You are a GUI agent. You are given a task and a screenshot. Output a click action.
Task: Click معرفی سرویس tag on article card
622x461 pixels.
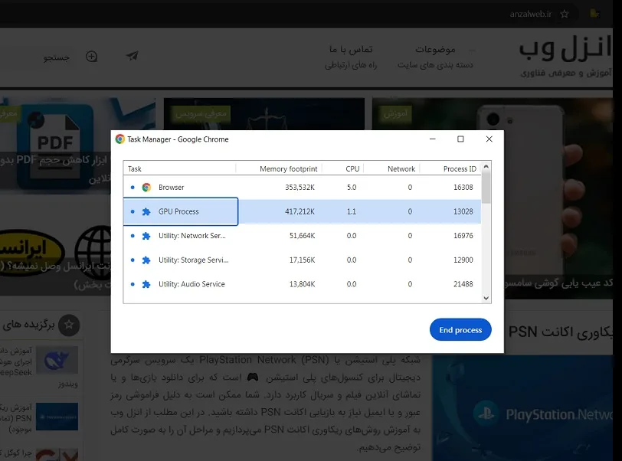point(201,114)
